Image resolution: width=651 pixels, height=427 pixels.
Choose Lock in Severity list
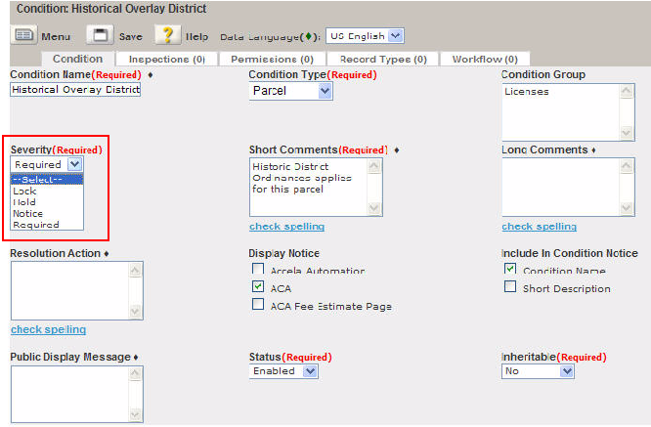tap(24, 191)
